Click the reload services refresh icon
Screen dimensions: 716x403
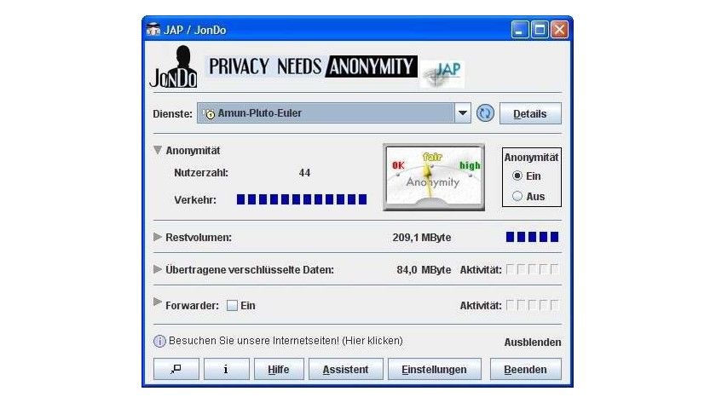click(x=485, y=113)
